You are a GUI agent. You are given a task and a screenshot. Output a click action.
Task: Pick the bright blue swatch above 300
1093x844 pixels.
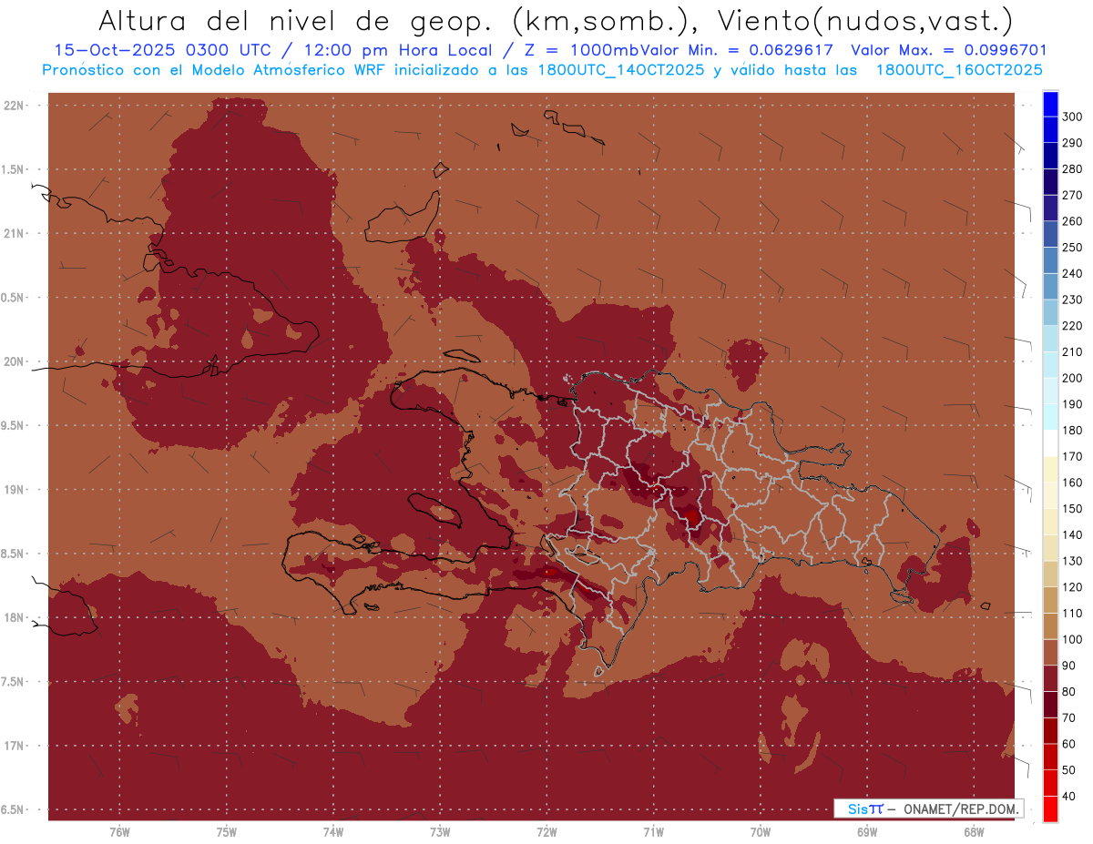click(1049, 104)
